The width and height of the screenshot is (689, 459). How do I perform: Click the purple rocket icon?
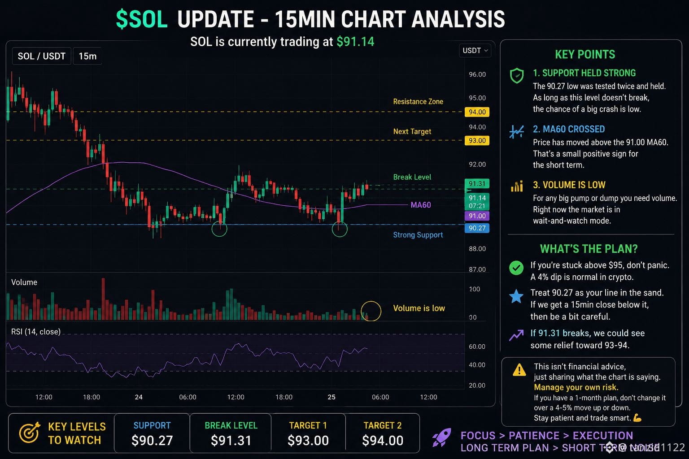(x=442, y=437)
